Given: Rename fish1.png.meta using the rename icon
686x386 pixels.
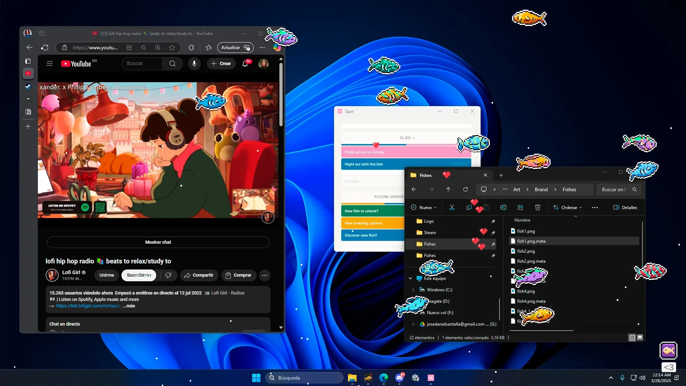Looking at the screenshot, I should pyautogui.click(x=503, y=207).
